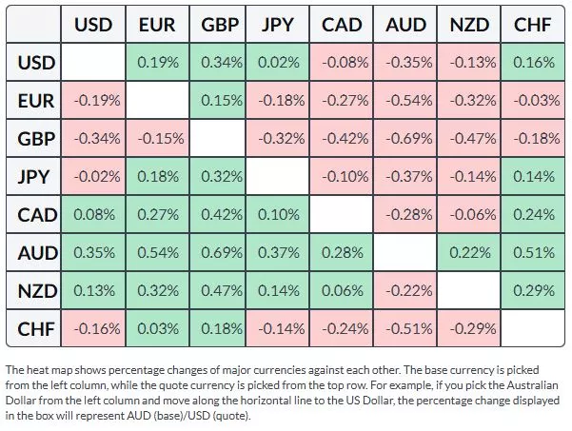Screen dimensions: 572x431
Task: Click the JPY column header
Action: coord(281,25)
